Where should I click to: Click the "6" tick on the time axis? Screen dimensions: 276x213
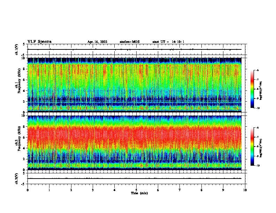coord(158,190)
